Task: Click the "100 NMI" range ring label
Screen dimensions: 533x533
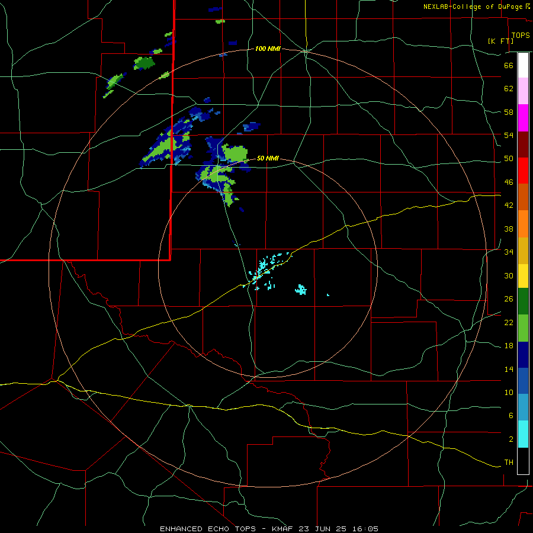Action: point(268,49)
